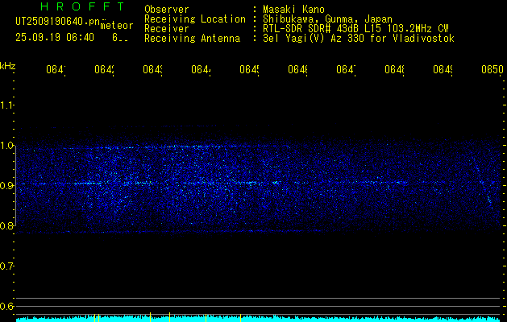The height and width of the screenshot is (322, 507).
Task: Click the 1.1 frequency axis tick
Action: (x=7, y=105)
